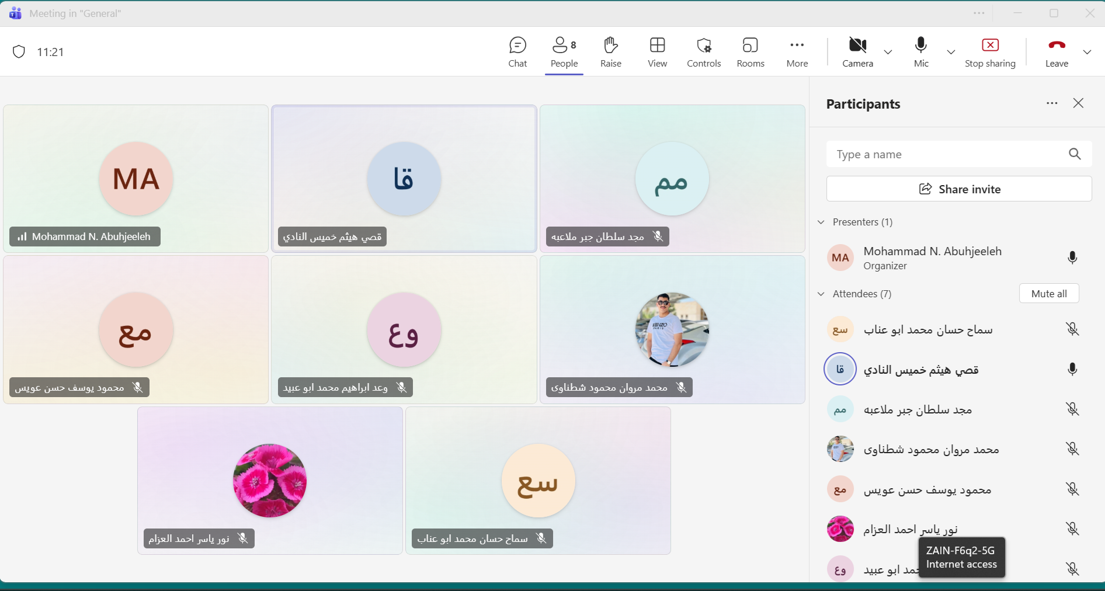Select the وع avatar in Attendees list
1105x591 pixels.
(840, 569)
